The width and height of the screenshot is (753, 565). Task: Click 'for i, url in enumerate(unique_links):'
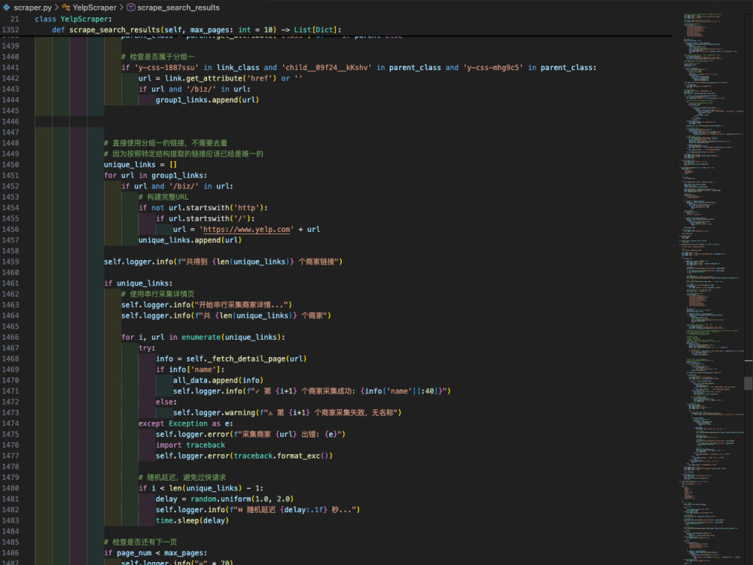point(203,337)
